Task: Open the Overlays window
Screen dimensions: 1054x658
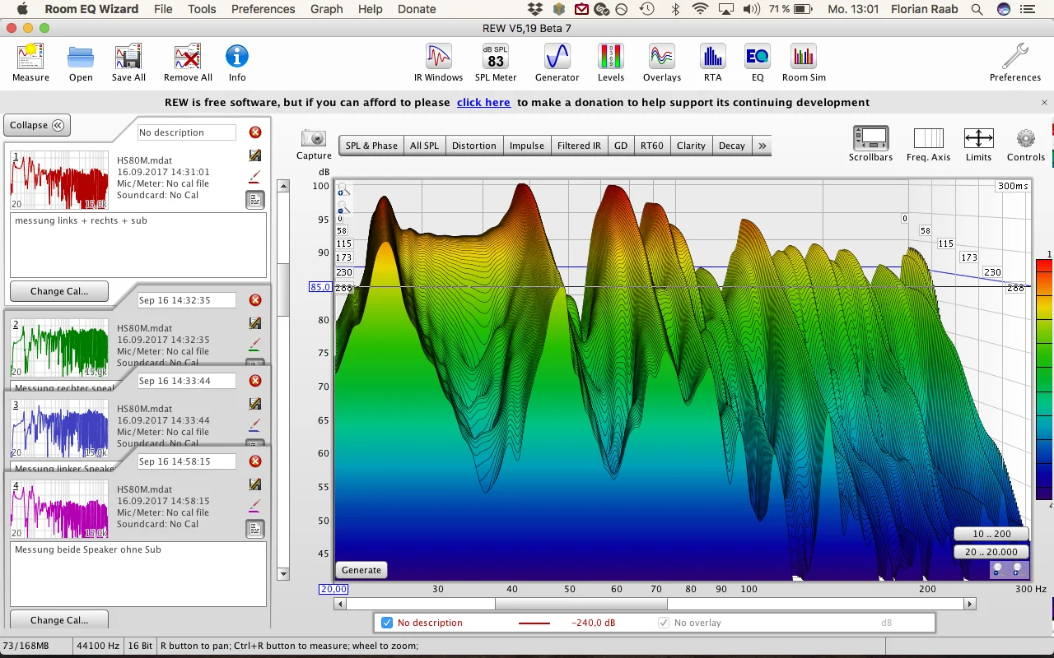Action: click(662, 63)
